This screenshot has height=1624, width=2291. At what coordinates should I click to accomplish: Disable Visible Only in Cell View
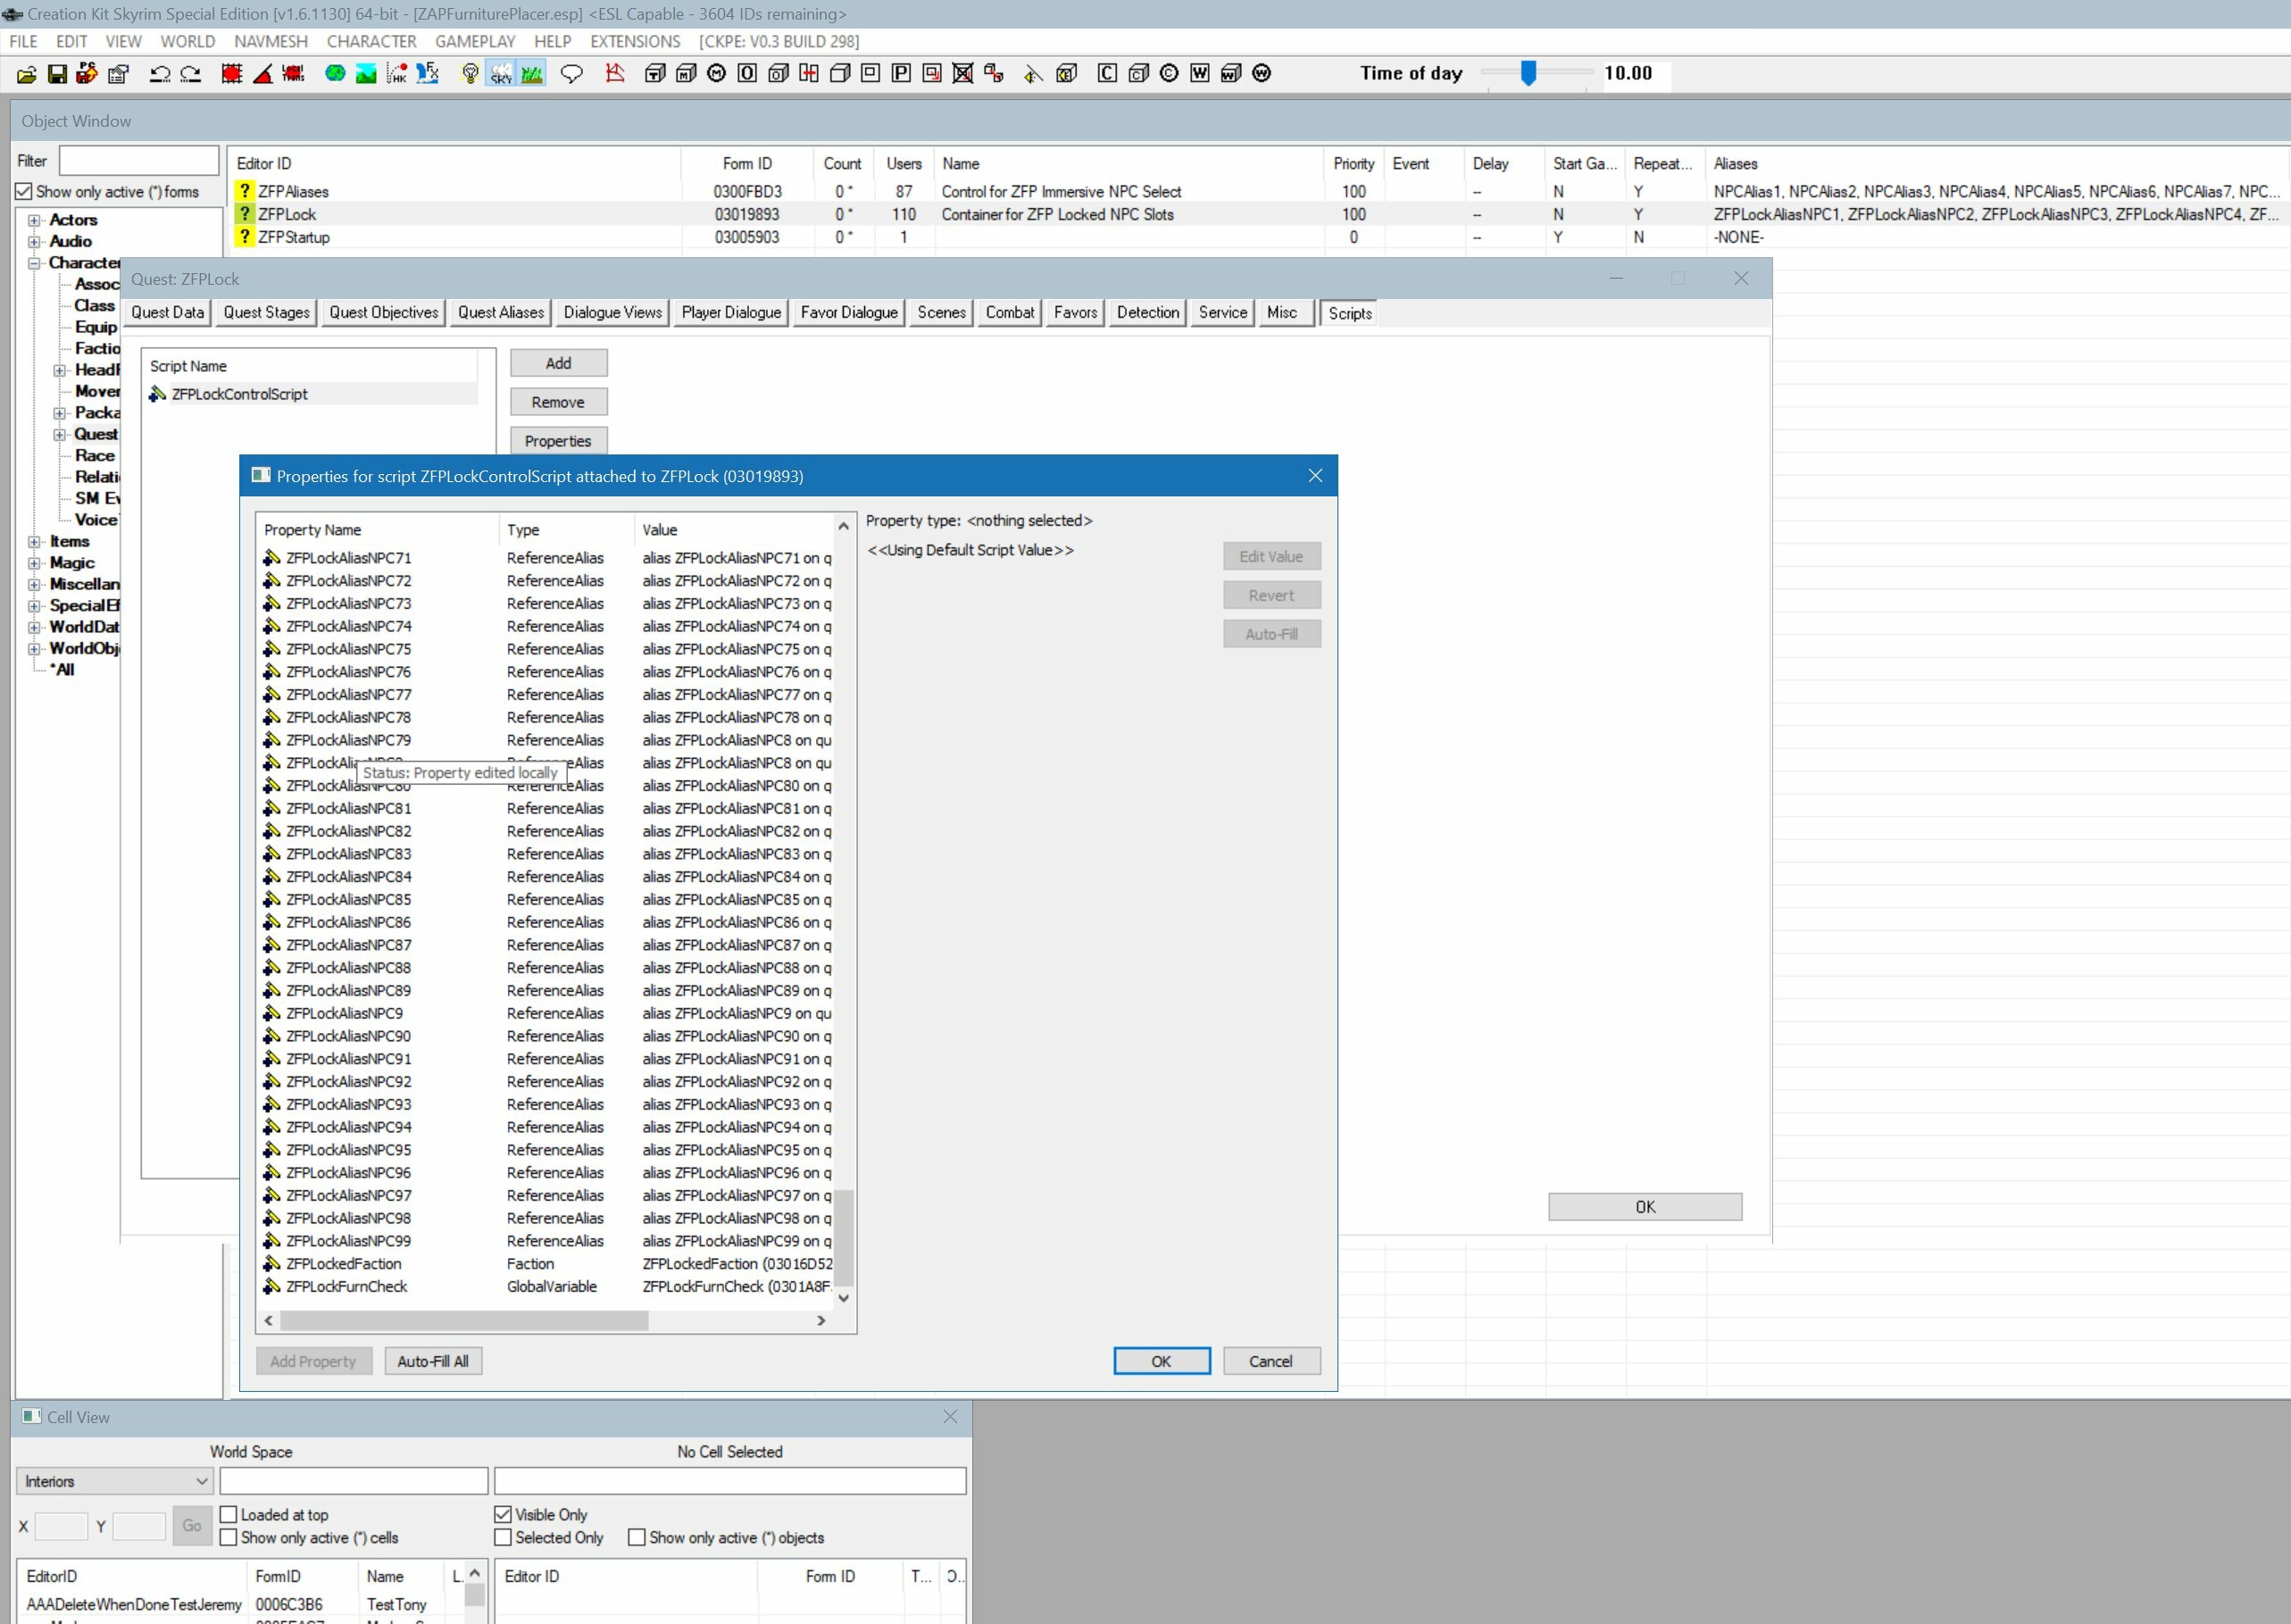tap(504, 1514)
